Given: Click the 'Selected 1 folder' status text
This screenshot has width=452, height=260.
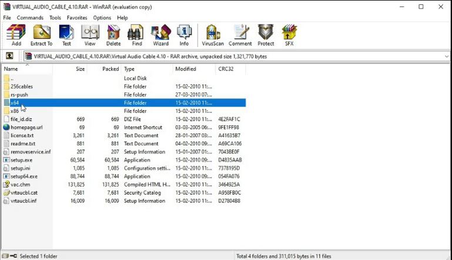Looking at the screenshot, I should [x=38, y=256].
